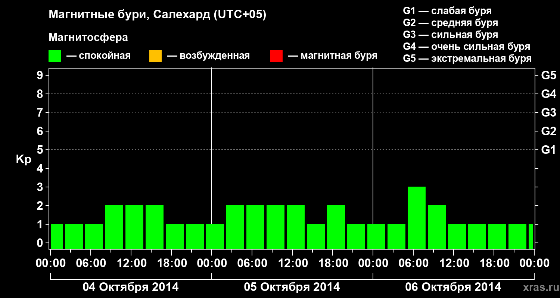Screen dimensions: 560x298
Task: Click the 06:00 tick label under 06 October
Action: [x=413, y=263]
